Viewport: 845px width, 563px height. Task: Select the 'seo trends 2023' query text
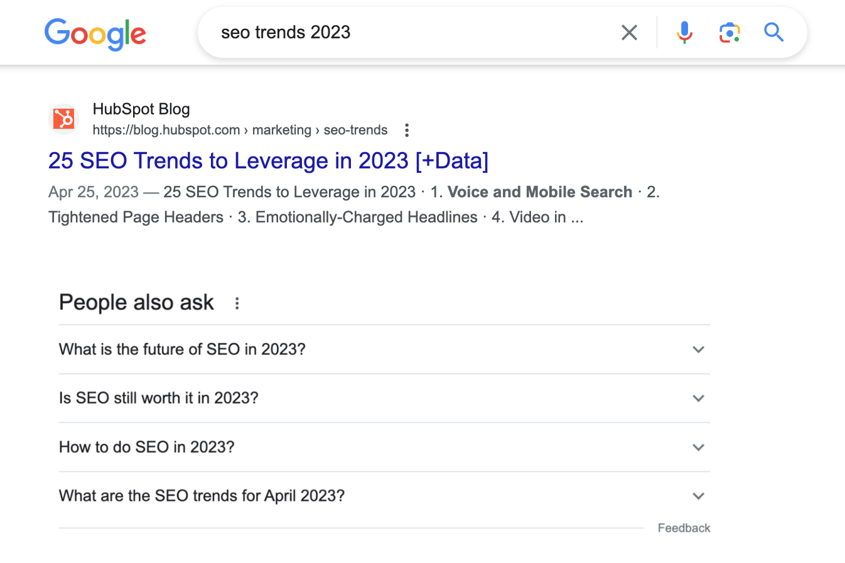pyautogui.click(x=285, y=32)
